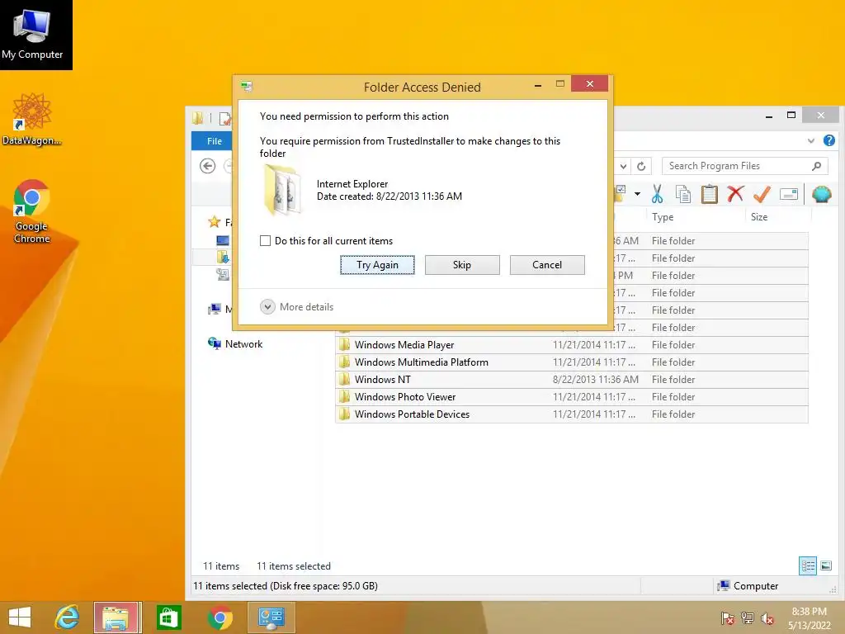The height and width of the screenshot is (634, 845).
Task: Click the Favorites star in navigation pane
Action: (x=215, y=221)
